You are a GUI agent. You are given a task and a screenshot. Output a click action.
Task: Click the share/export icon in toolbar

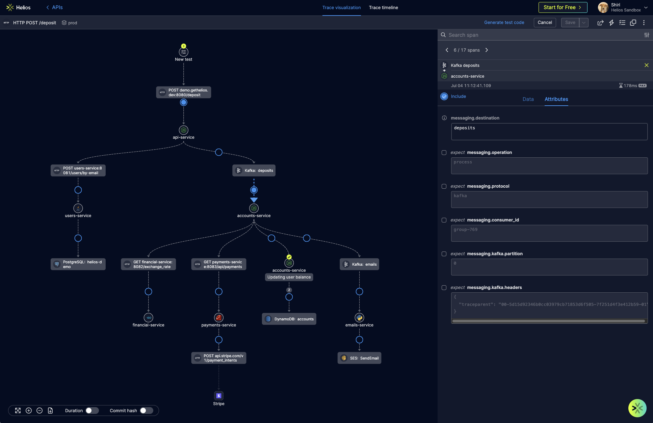coord(600,23)
